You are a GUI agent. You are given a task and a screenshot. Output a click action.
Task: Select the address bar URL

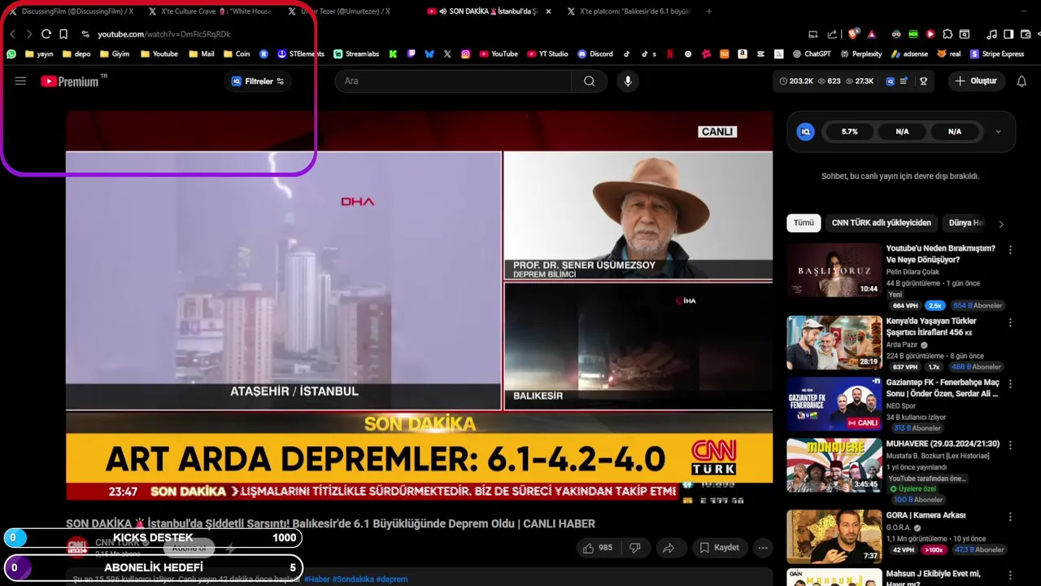click(x=164, y=34)
